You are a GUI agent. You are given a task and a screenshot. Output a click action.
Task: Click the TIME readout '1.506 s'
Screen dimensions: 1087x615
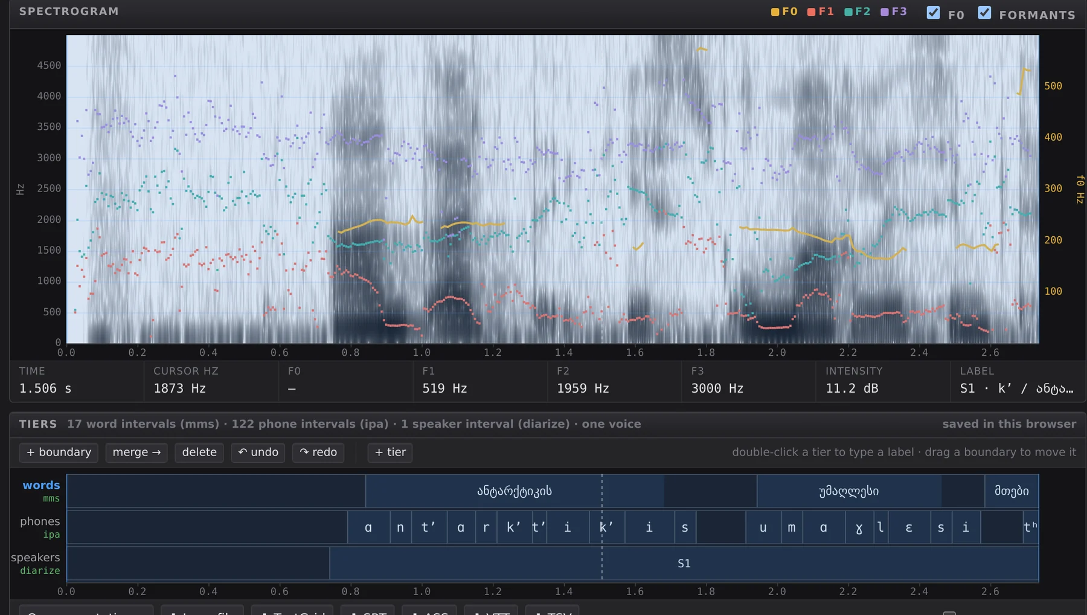click(45, 388)
